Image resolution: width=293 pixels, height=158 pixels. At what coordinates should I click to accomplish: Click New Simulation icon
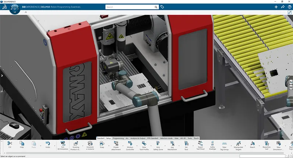pyautogui.click(x=279, y=143)
